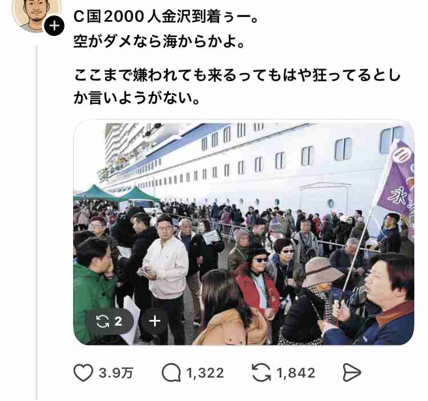Tap the last text line か言いようがない
This screenshot has height=401, width=428.
coord(137,98)
